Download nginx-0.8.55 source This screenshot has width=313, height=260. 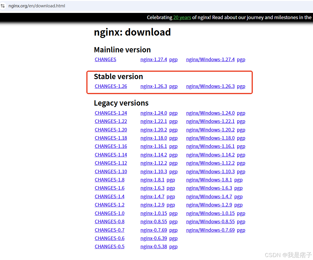click(x=154, y=222)
